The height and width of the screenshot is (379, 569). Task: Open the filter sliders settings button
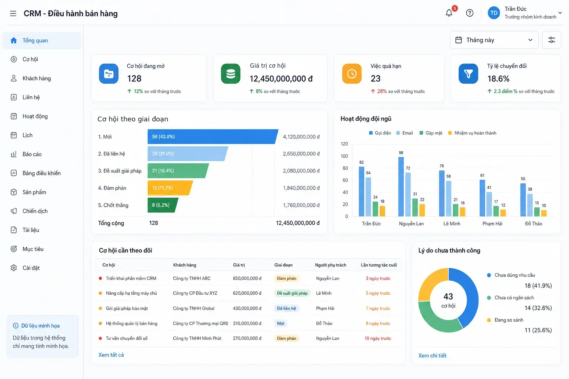pos(552,40)
